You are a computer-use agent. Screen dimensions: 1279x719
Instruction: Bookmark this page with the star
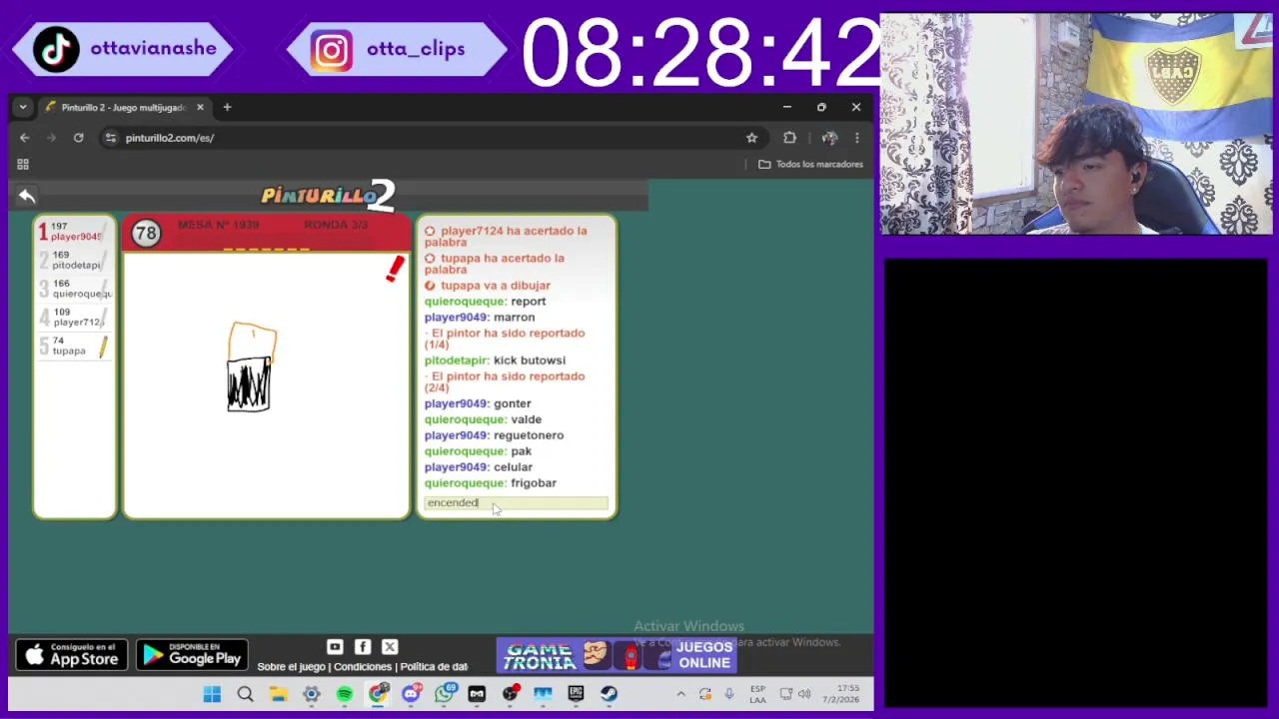751,138
